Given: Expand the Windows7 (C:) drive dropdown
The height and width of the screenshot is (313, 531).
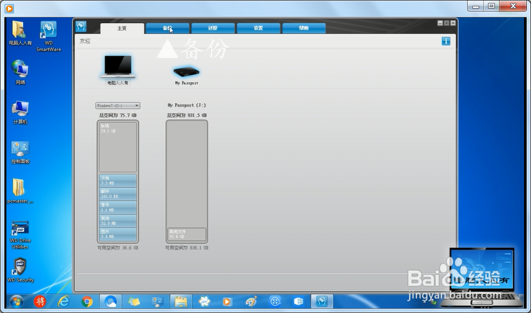Looking at the screenshot, I should pos(117,106).
